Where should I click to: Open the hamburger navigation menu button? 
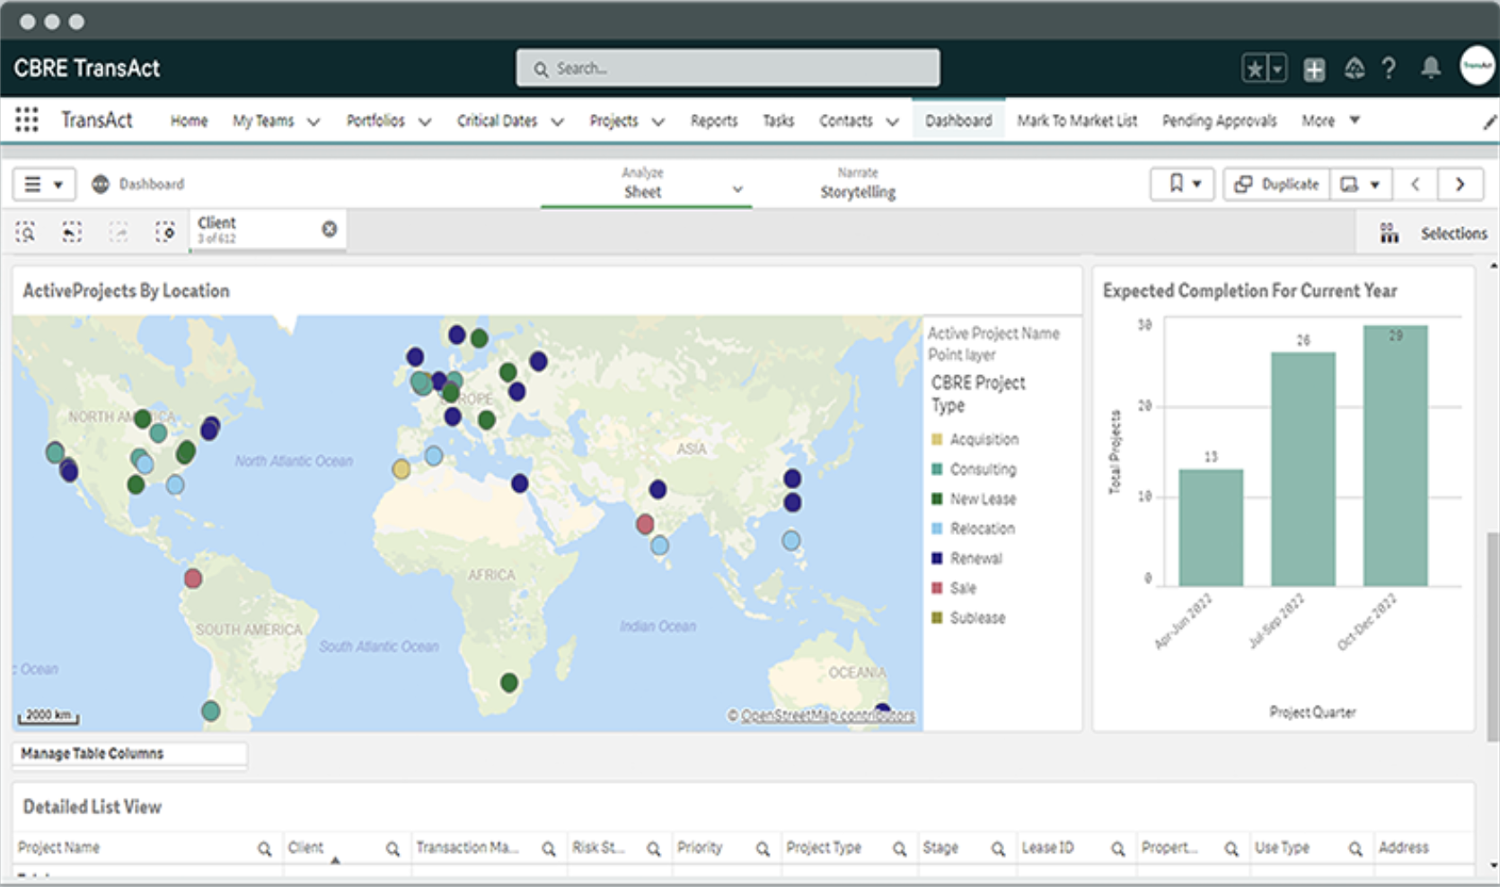tap(43, 184)
